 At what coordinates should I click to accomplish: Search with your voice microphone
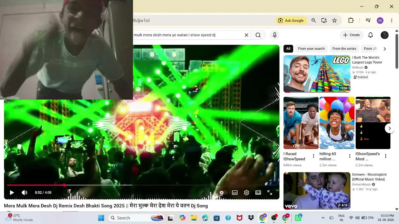[275, 35]
